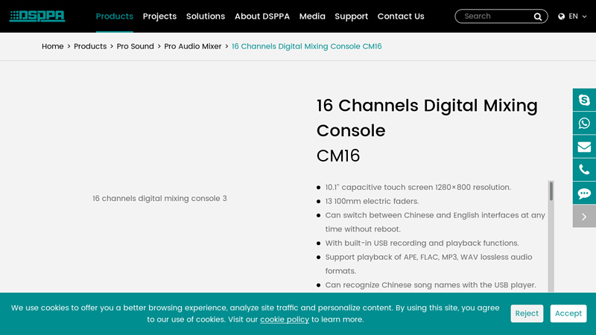The image size is (596, 335).
Task: Open the Support menu
Action: (351, 16)
